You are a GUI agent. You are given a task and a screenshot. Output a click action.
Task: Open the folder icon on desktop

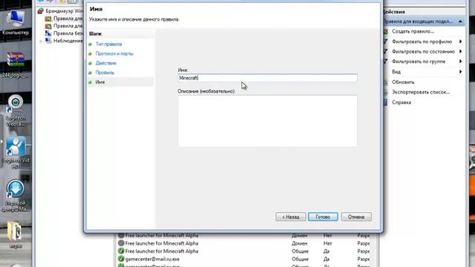click(x=15, y=234)
